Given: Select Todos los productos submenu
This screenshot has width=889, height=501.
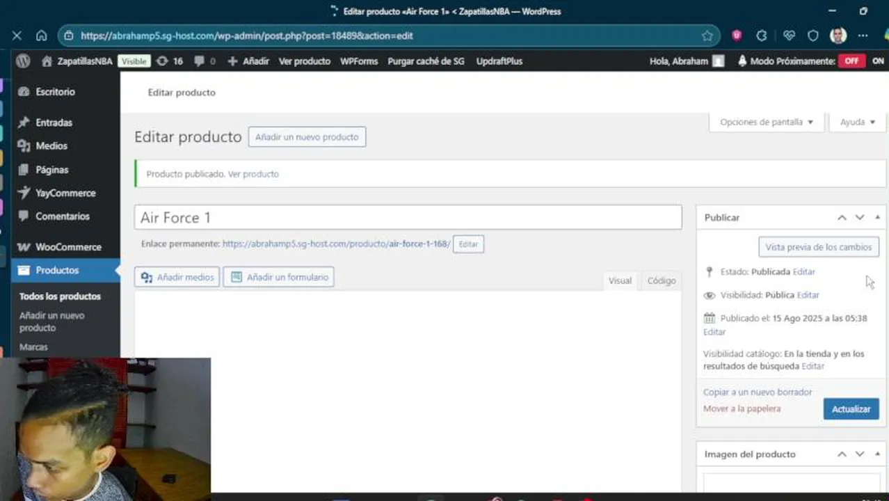Looking at the screenshot, I should pyautogui.click(x=60, y=296).
